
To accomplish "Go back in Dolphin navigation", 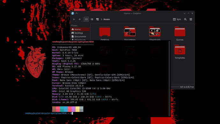I will click(x=74, y=19).
